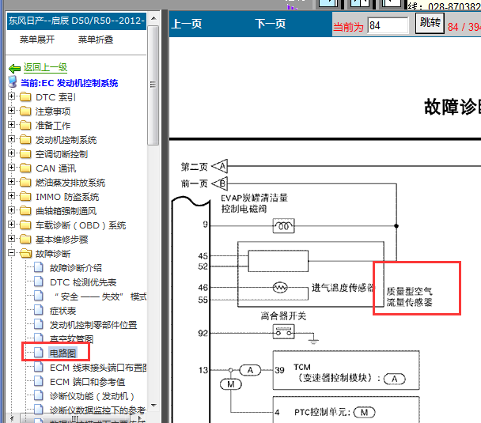This screenshot has width=481, height=423.
Task: Click the folder icon for 曲轴箱强制通风
Action: [x=25, y=210]
